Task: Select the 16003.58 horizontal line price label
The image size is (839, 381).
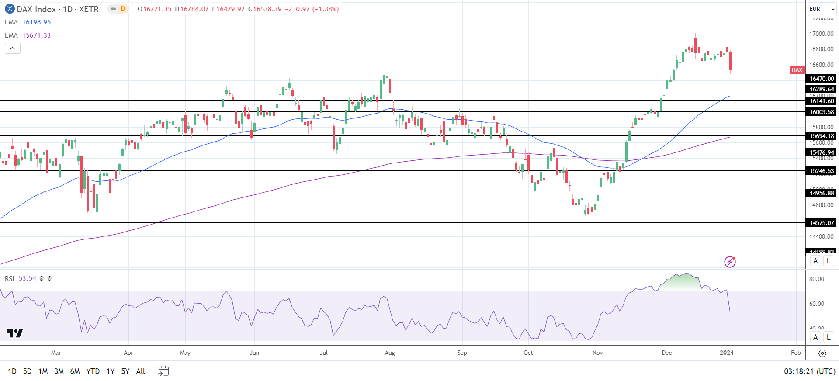Action: pyautogui.click(x=821, y=112)
